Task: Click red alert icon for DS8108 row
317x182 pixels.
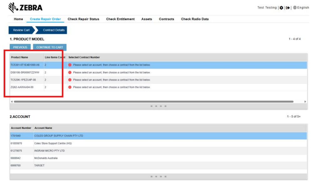Action: click(70, 72)
